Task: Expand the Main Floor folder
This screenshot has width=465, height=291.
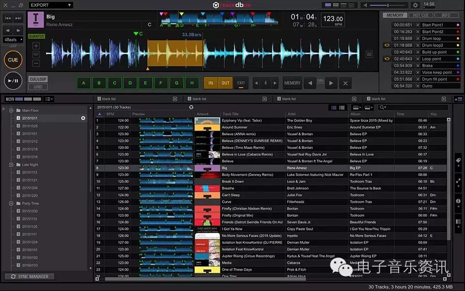Action: coord(11,111)
